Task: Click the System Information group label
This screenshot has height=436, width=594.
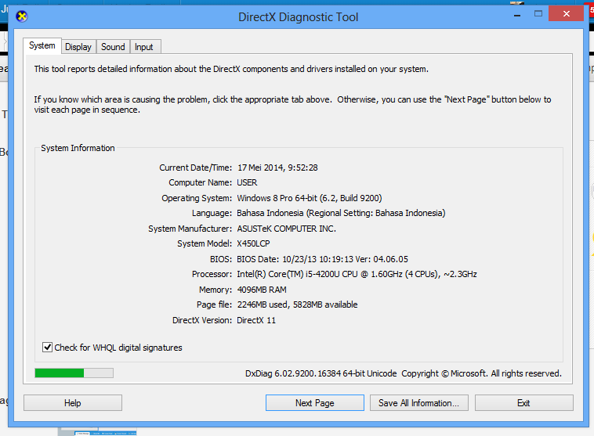Action: tap(78, 148)
